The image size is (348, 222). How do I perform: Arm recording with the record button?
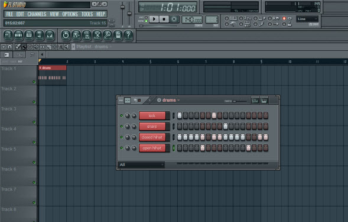pos(174,20)
